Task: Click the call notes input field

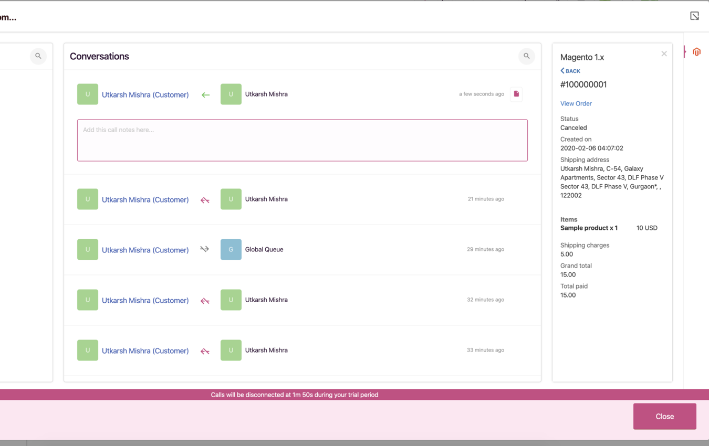Action: (303, 140)
